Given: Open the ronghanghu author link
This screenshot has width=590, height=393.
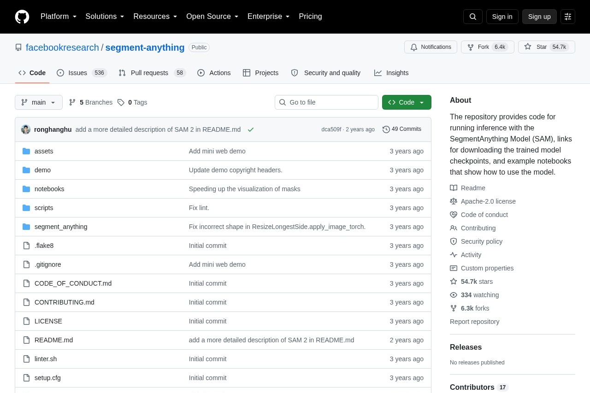Looking at the screenshot, I should (53, 129).
